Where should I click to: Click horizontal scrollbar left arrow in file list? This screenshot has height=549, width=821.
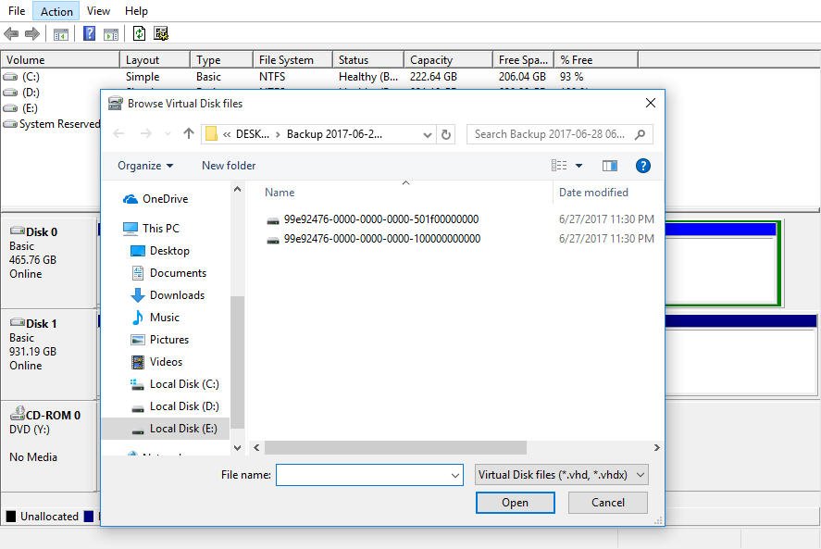coord(256,448)
